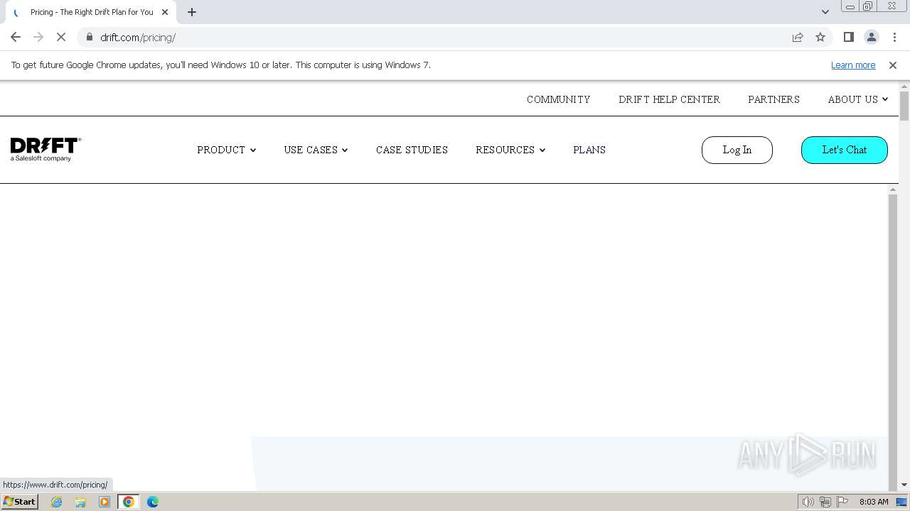The height and width of the screenshot is (511, 910).
Task: Open the volume control tray icon
Action: (808, 502)
